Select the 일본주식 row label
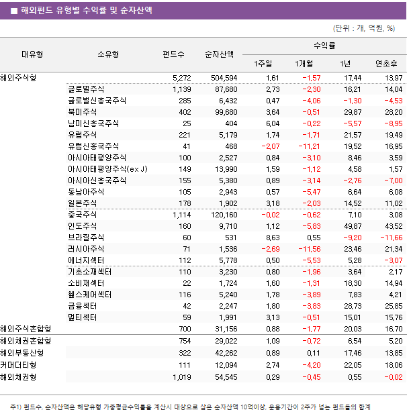Image resolution: width=411 pixels, height=414 pixels. (x=82, y=203)
